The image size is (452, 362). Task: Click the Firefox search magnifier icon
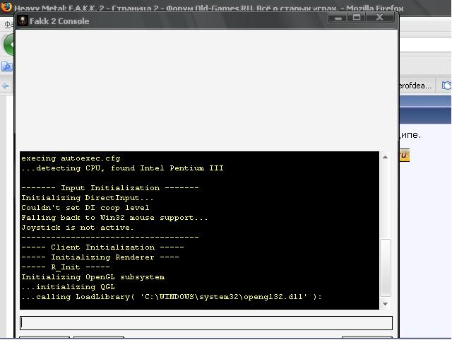click(x=6, y=66)
